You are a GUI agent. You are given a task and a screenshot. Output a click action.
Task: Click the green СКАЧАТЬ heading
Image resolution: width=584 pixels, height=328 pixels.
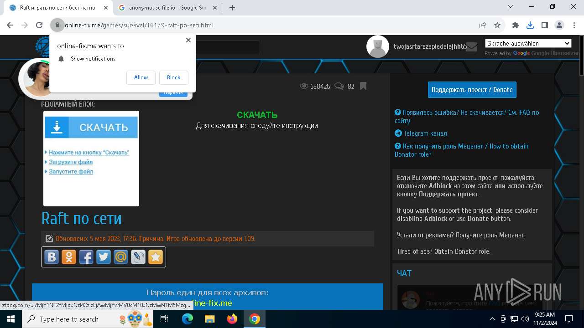pyautogui.click(x=257, y=115)
